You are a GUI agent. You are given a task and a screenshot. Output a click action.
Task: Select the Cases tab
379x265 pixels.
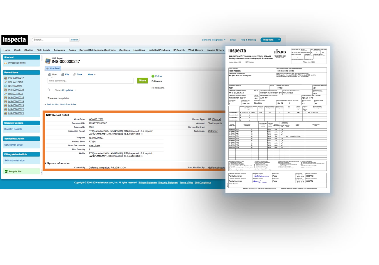click(x=72, y=50)
